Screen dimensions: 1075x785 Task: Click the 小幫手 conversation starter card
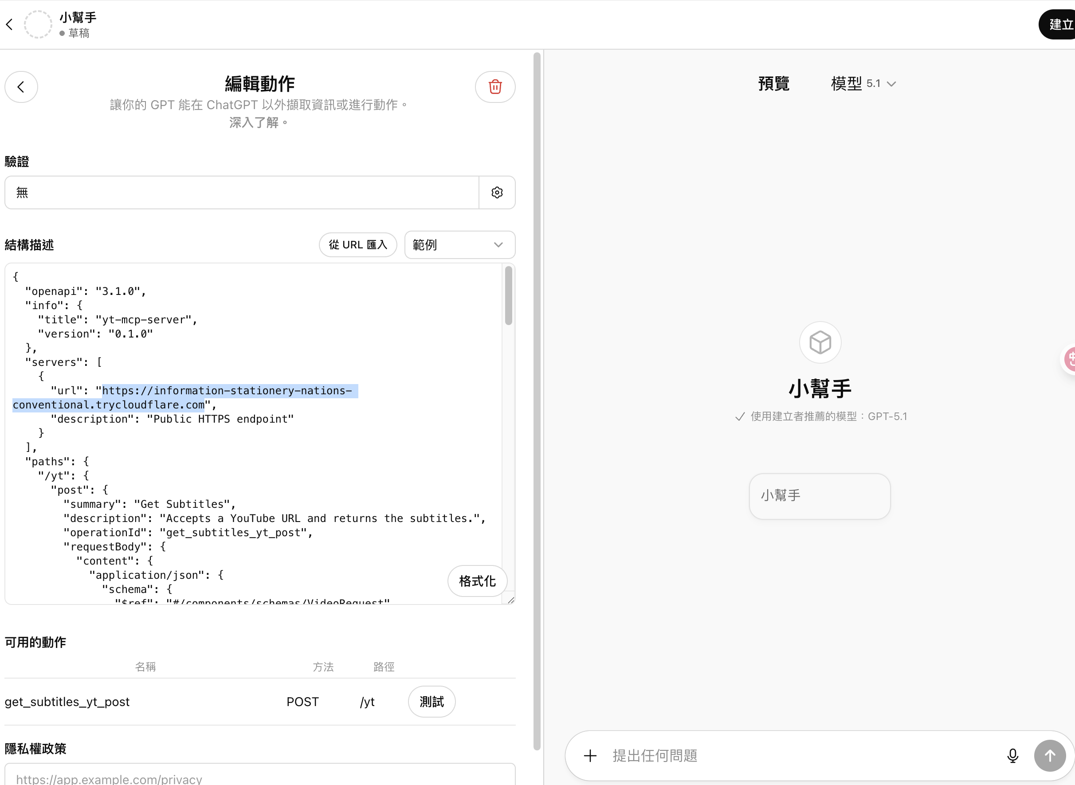click(820, 496)
